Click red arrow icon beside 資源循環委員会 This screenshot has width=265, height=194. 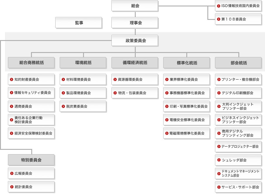[115, 79]
